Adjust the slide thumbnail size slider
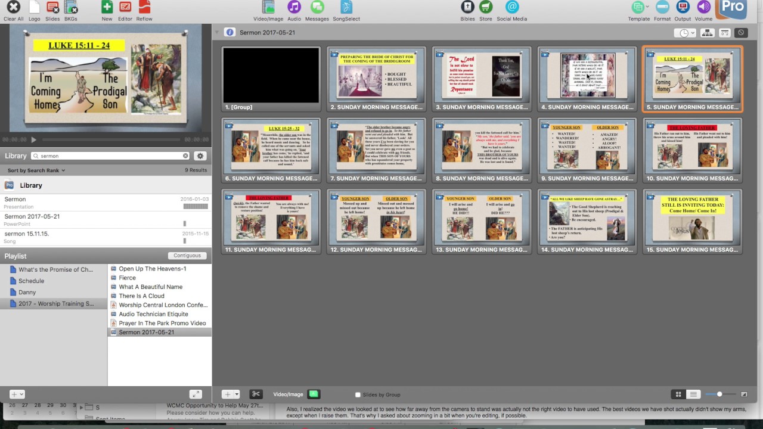This screenshot has height=429, width=763. 719,394
